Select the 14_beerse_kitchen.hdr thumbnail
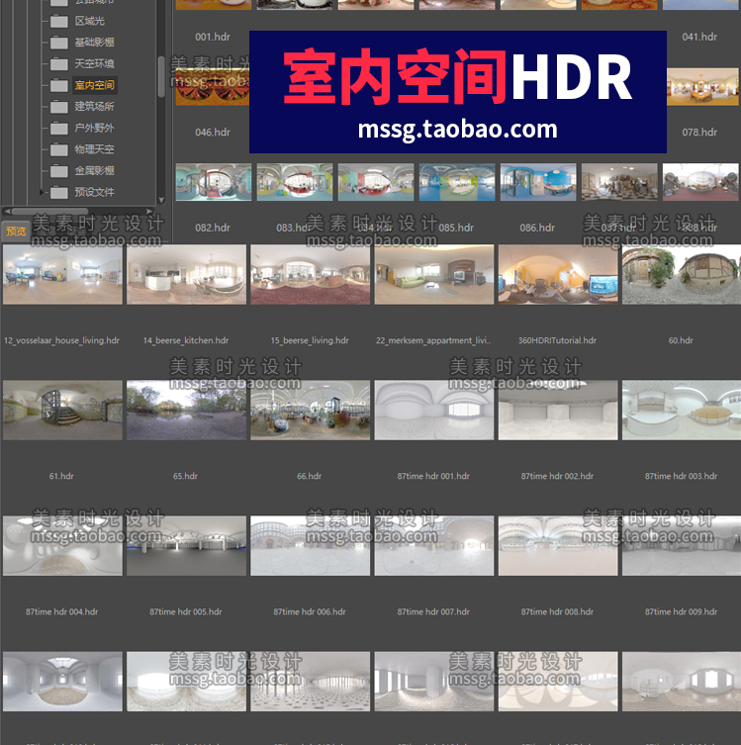Screen dimensions: 741x745 [x=187, y=274]
